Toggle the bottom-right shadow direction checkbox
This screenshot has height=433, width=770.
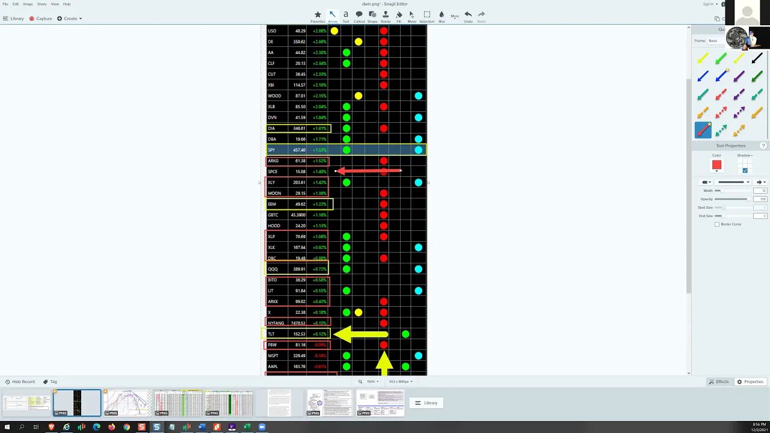[745, 170]
